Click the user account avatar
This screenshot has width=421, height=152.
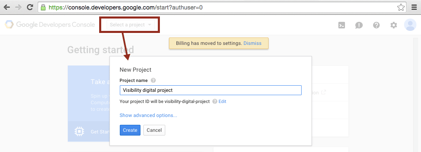[x=410, y=25]
